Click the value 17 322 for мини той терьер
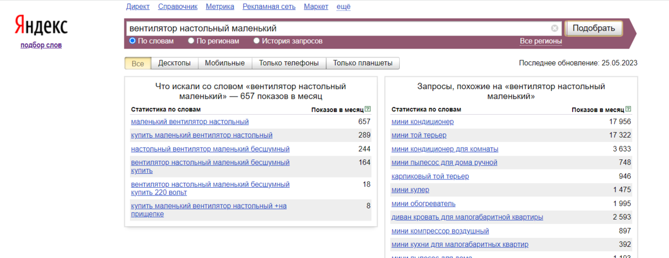Screen dimensions: 669x258 pyautogui.click(x=620, y=135)
